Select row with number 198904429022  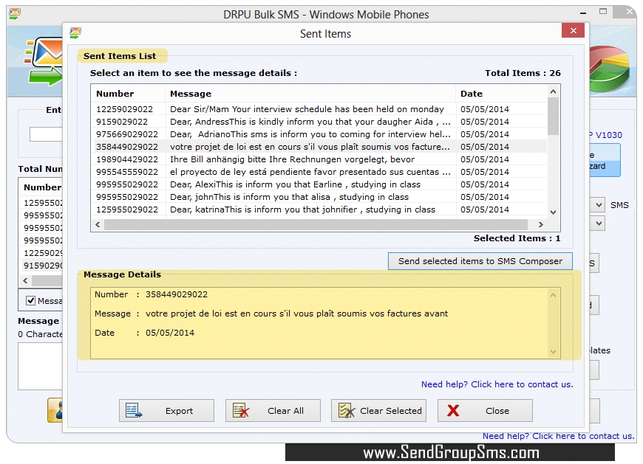(319, 159)
